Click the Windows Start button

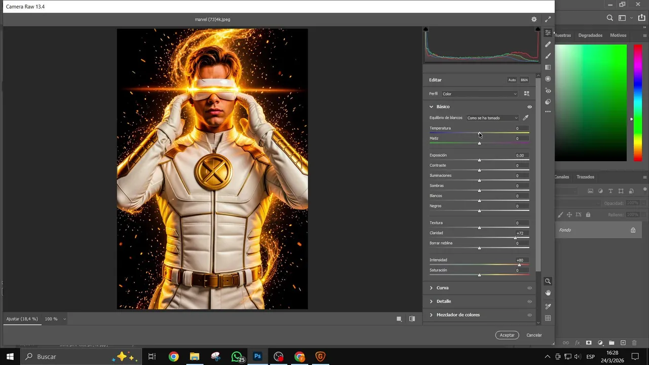[10, 357]
